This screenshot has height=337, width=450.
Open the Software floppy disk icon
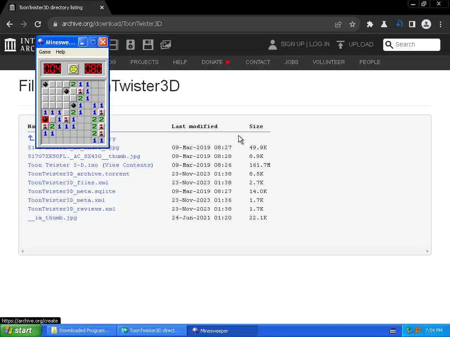click(x=148, y=45)
